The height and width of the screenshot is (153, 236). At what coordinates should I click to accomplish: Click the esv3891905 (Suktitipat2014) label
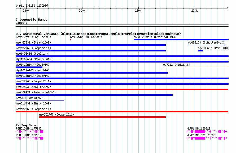[155, 37]
